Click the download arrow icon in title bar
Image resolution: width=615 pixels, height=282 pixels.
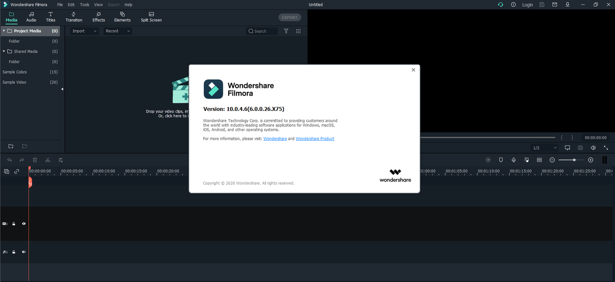567,5
